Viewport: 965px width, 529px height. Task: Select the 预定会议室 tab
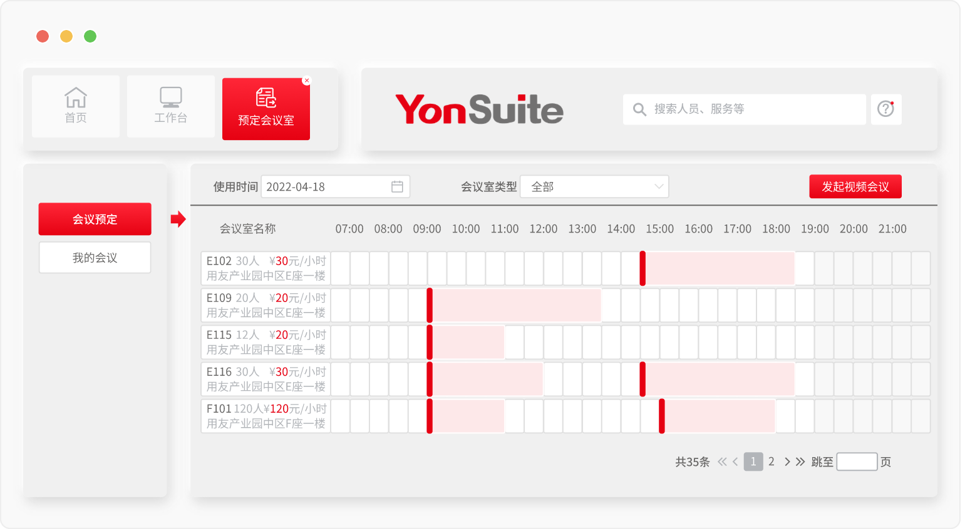click(266, 109)
